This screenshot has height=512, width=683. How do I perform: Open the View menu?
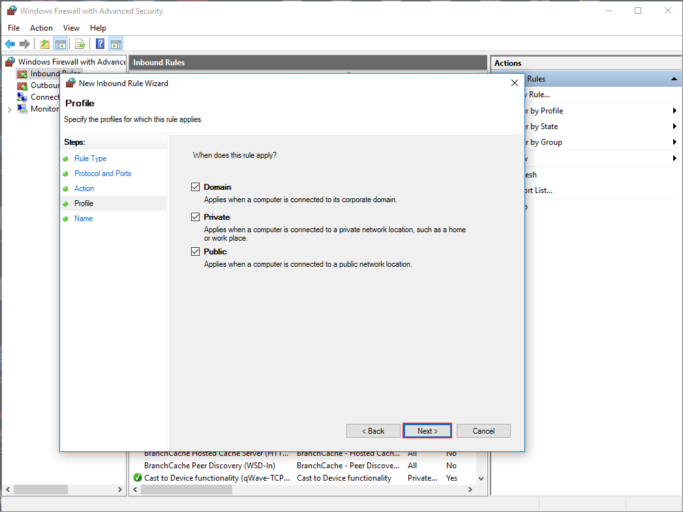(x=72, y=28)
